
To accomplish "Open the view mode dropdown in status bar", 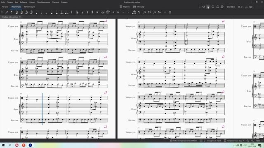I will [234, 141].
